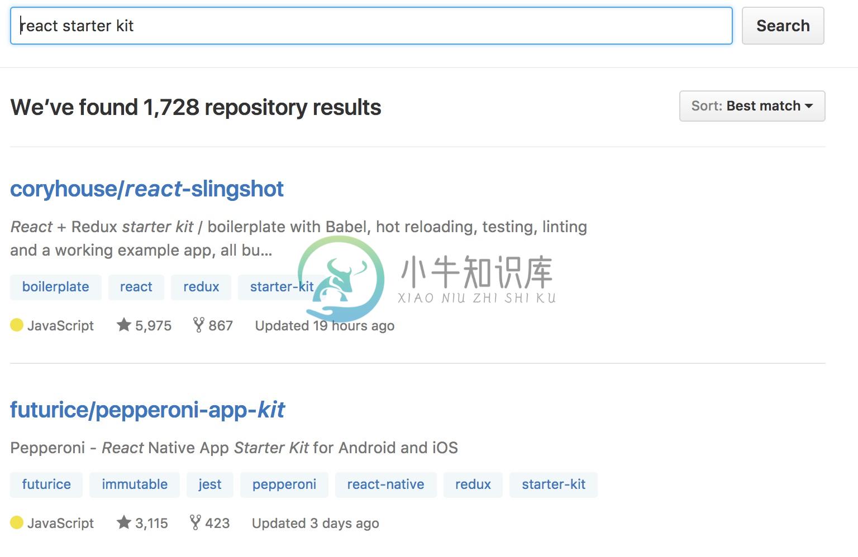Open the futurice/pepperoni-app-kit repository link

pyautogui.click(x=147, y=410)
